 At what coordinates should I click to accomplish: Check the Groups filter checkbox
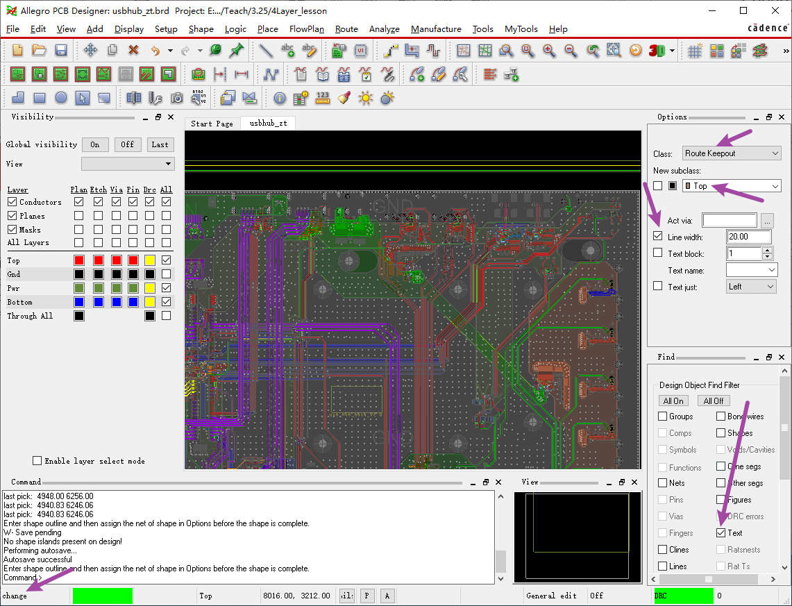point(663,416)
